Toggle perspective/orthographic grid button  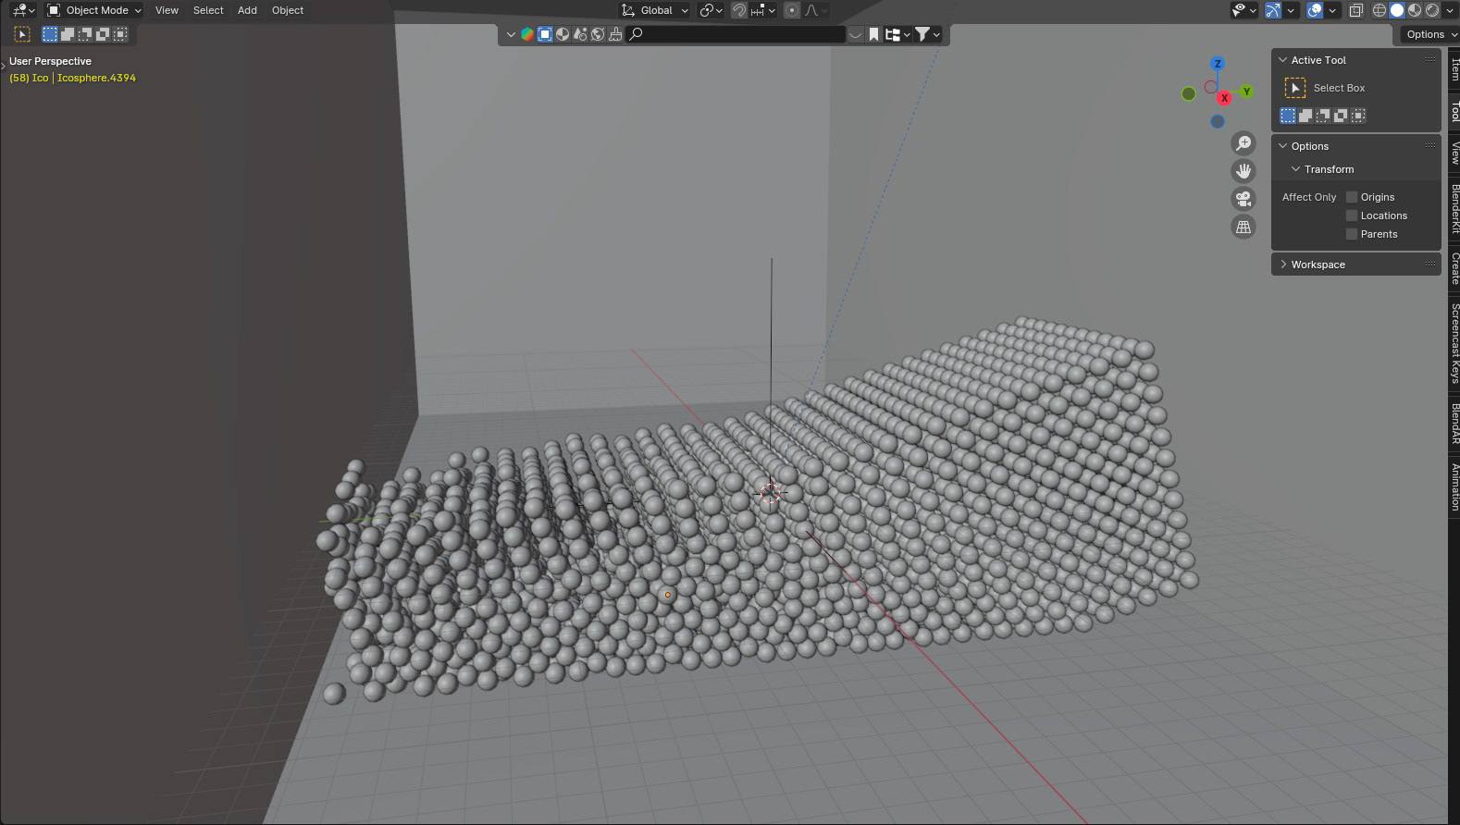click(x=1243, y=227)
